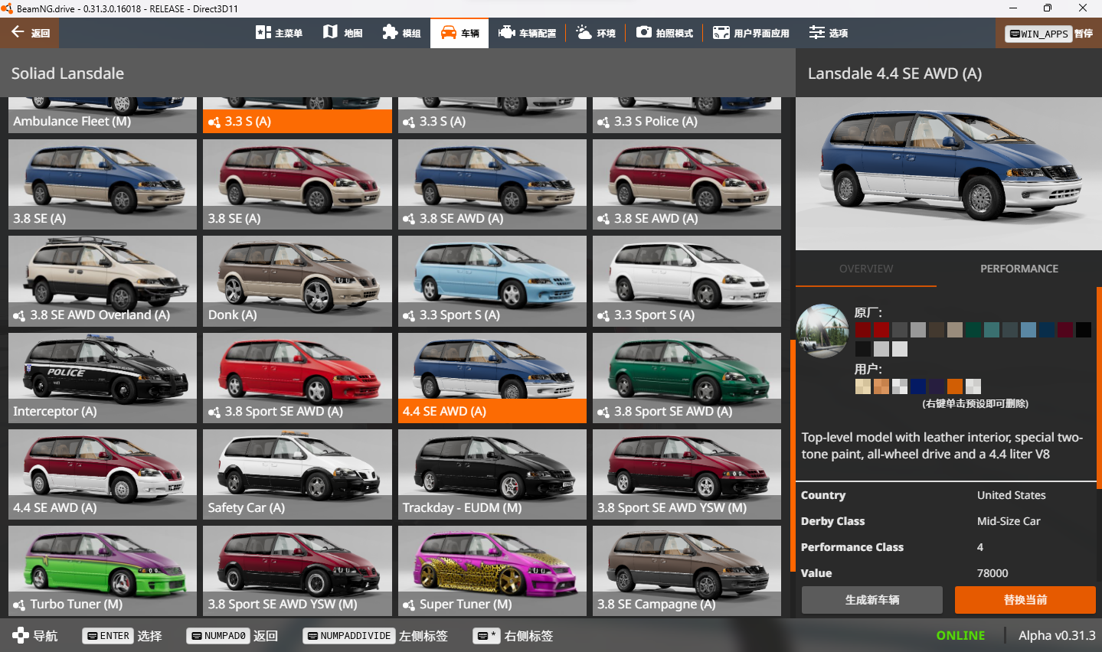This screenshot has width=1102, height=652.
Task: Pick the dark purple user paint swatch
Action: pos(937,386)
